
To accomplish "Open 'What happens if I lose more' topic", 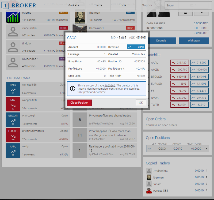I will point(110,133).
